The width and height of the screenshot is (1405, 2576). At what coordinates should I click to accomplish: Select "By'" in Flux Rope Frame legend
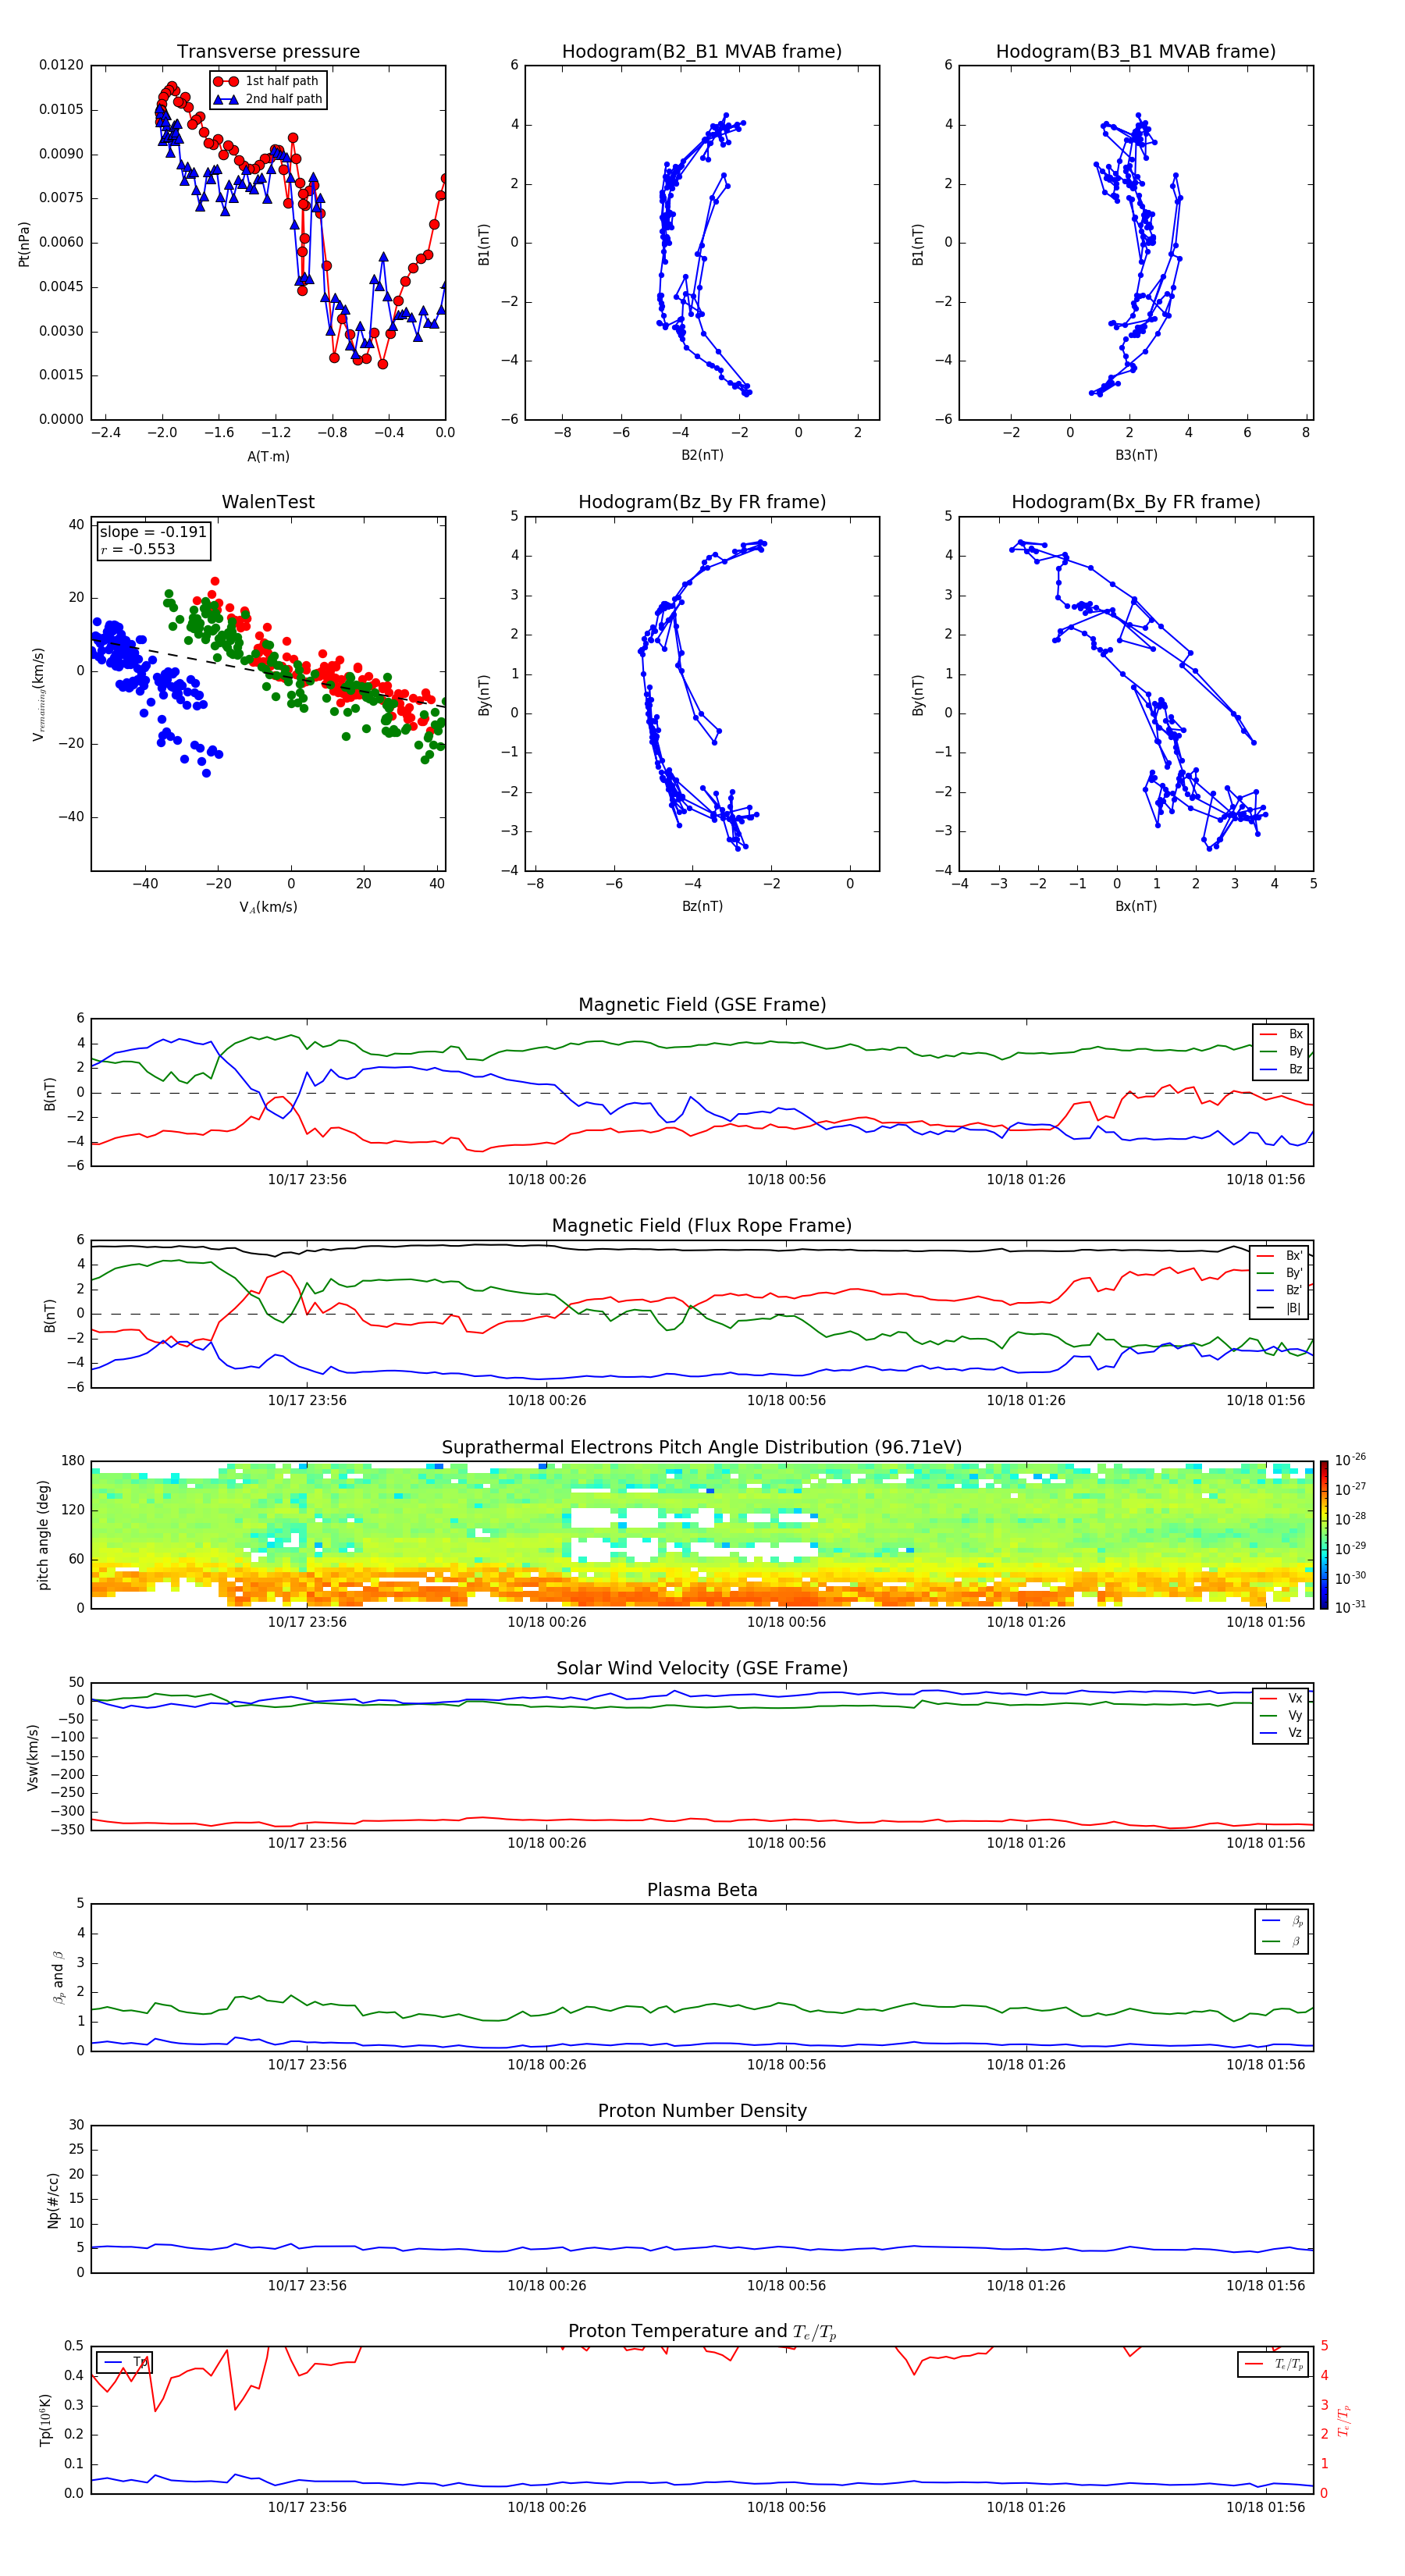[x=1281, y=1273]
